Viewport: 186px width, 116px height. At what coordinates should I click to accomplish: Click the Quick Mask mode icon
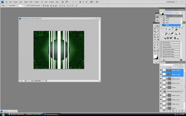156,62
